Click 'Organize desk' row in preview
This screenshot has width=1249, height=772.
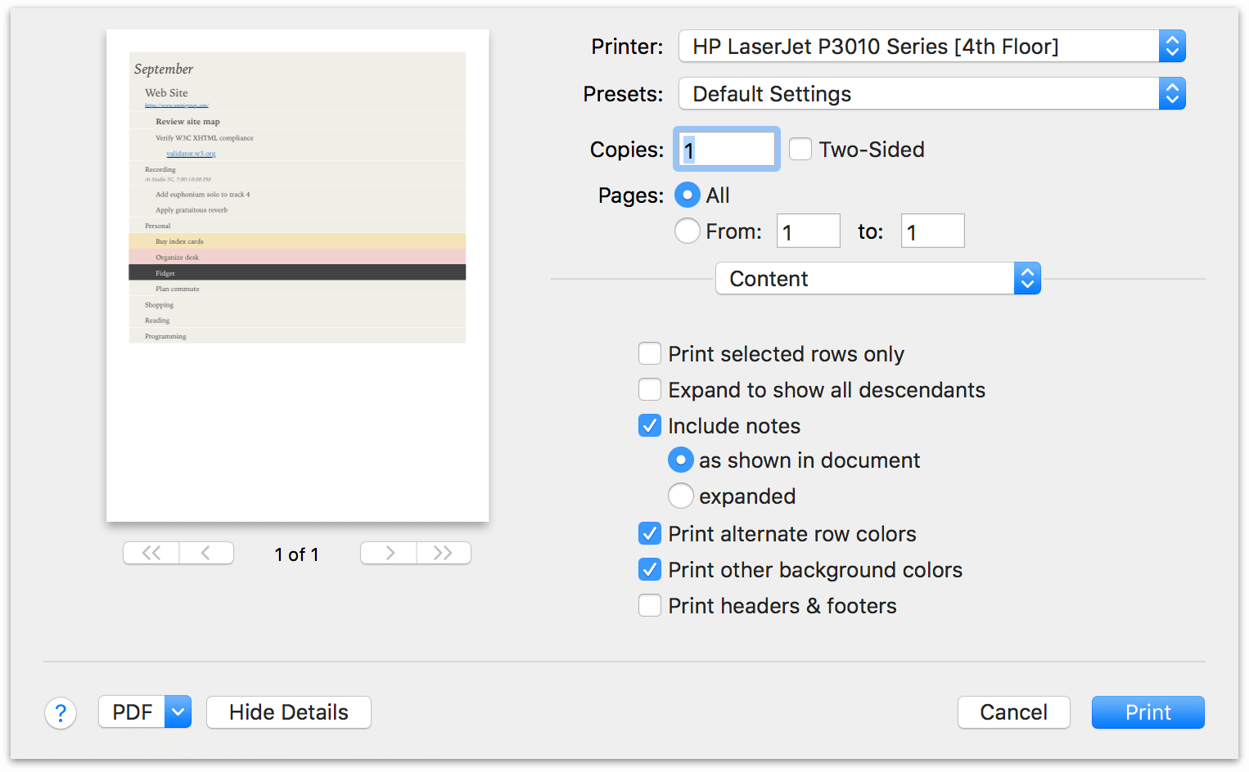(x=298, y=257)
